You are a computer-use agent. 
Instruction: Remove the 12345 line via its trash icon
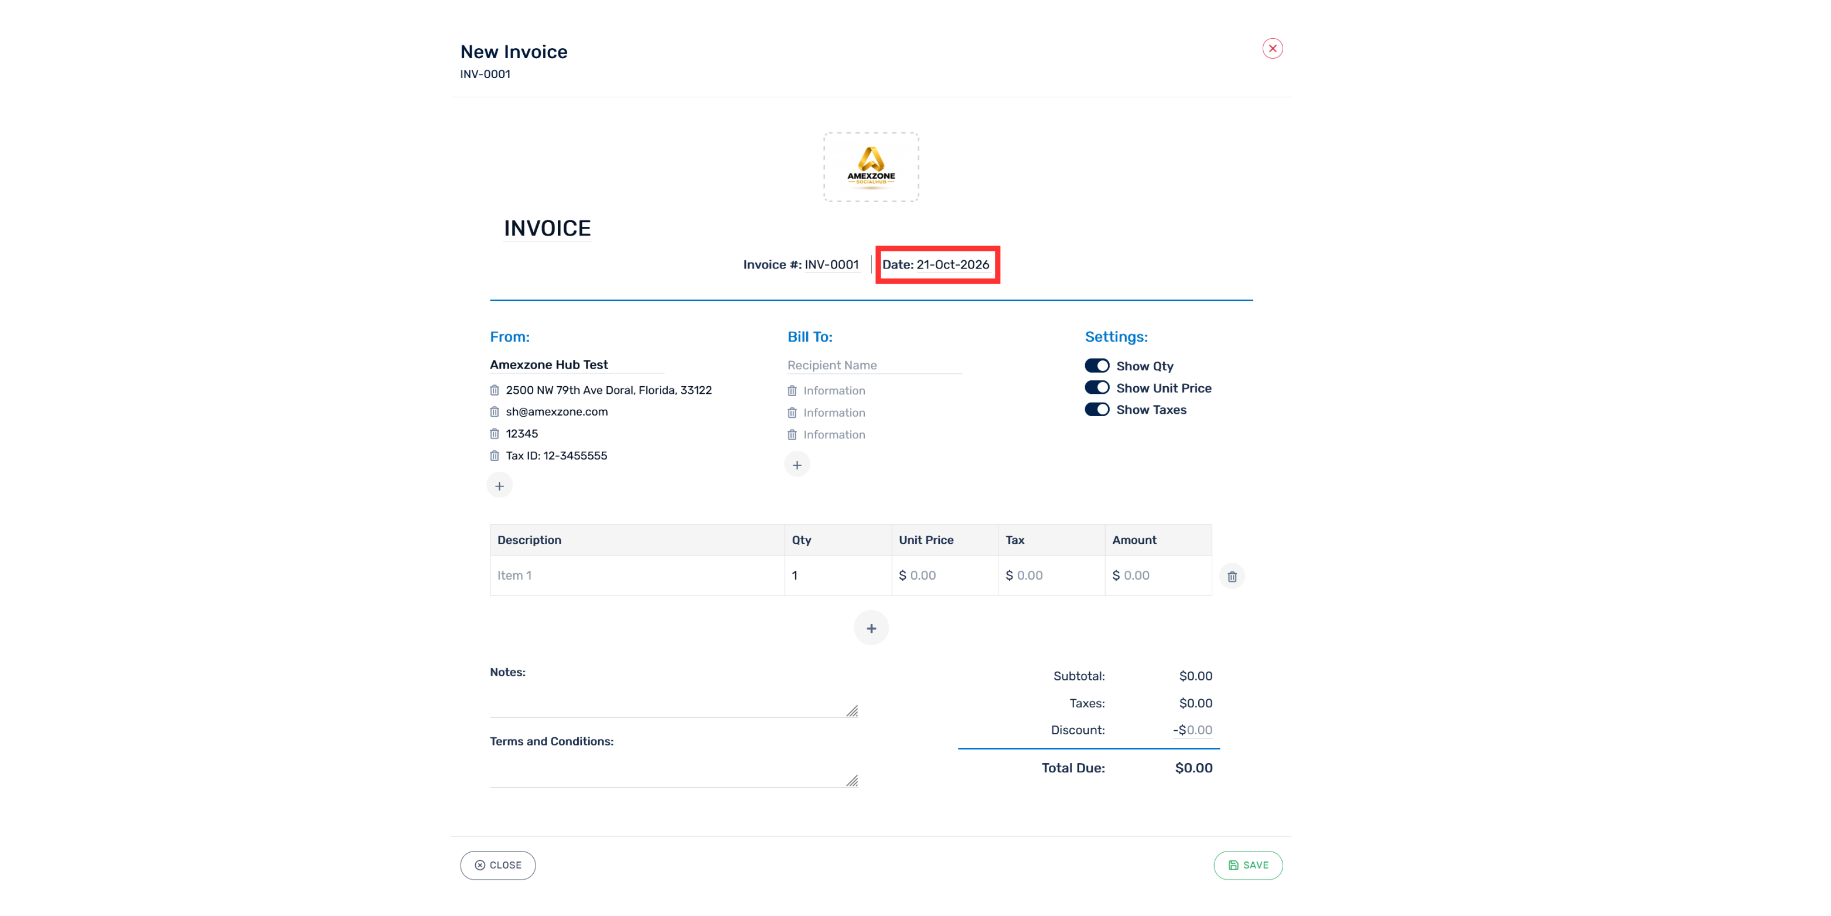(494, 434)
